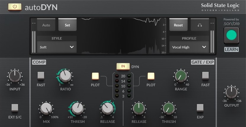Toggle the DYN IN bypass button
This screenshot has height=127, width=246.
123,66
